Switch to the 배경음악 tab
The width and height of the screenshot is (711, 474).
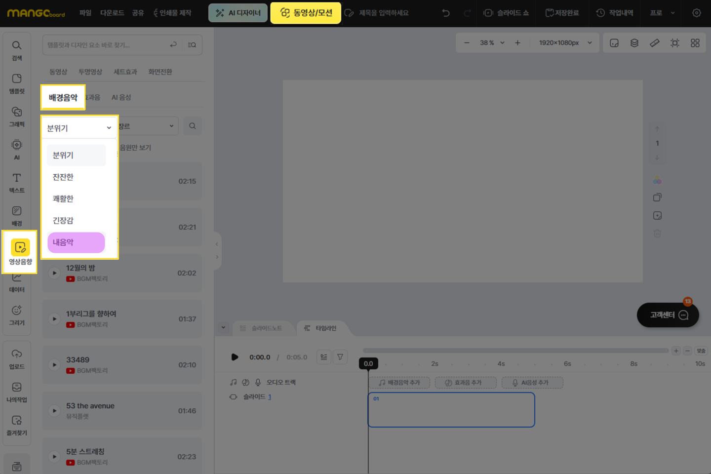tap(63, 97)
